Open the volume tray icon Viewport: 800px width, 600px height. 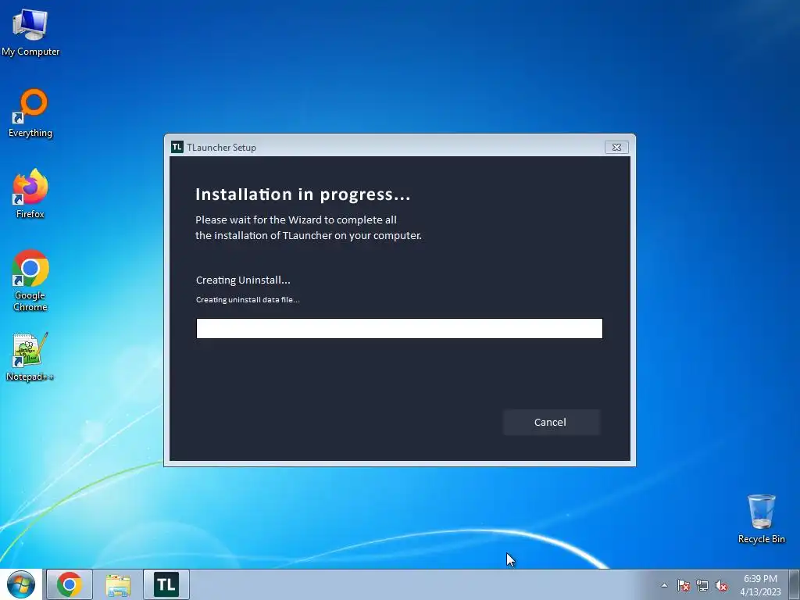721,585
